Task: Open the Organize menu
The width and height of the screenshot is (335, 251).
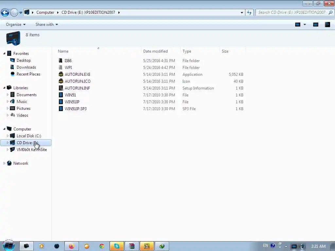Action: (x=16, y=25)
